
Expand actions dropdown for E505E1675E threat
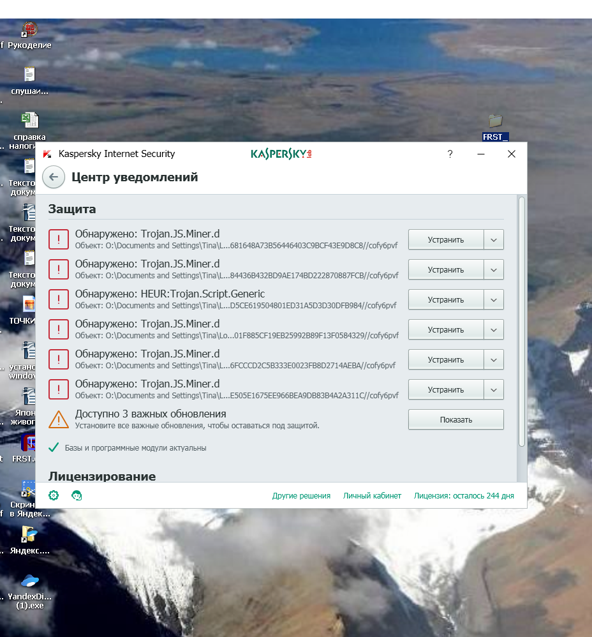[494, 390]
